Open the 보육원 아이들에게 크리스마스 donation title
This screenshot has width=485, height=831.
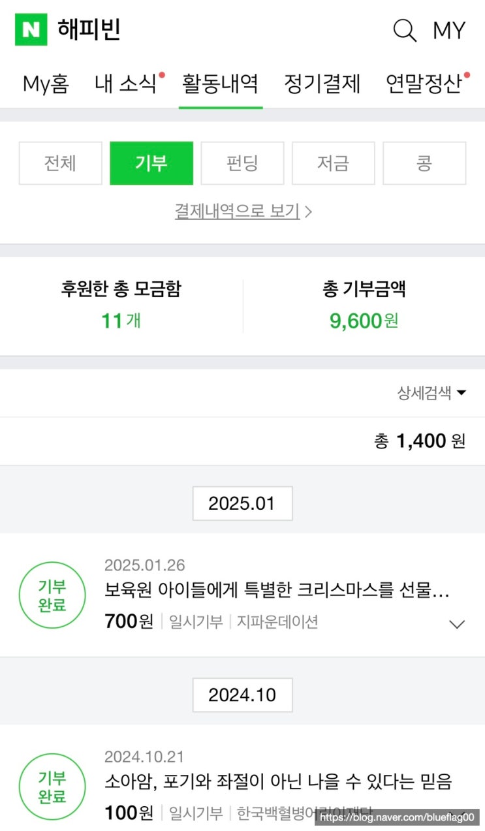[277, 591]
